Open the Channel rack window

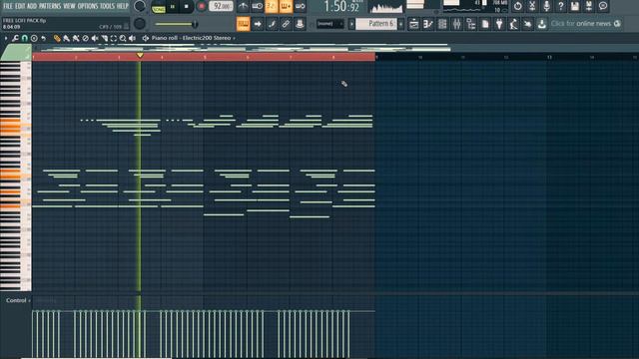(x=442, y=24)
